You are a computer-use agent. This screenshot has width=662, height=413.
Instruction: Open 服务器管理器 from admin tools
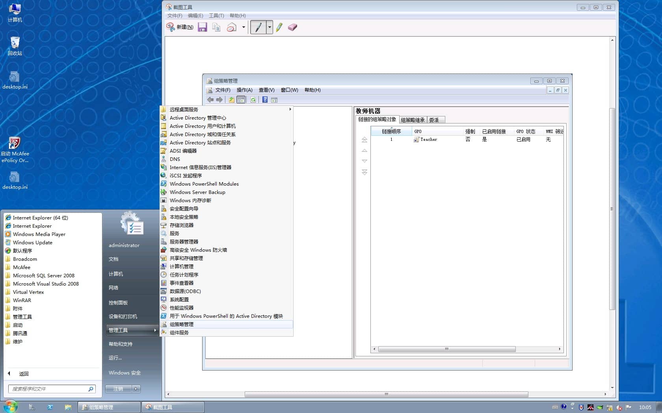226,242
